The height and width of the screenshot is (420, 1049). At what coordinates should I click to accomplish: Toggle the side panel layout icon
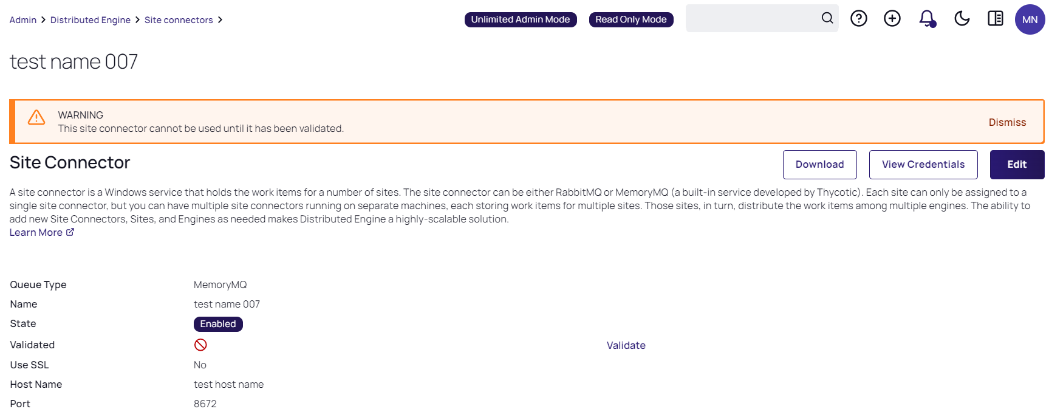(x=995, y=19)
